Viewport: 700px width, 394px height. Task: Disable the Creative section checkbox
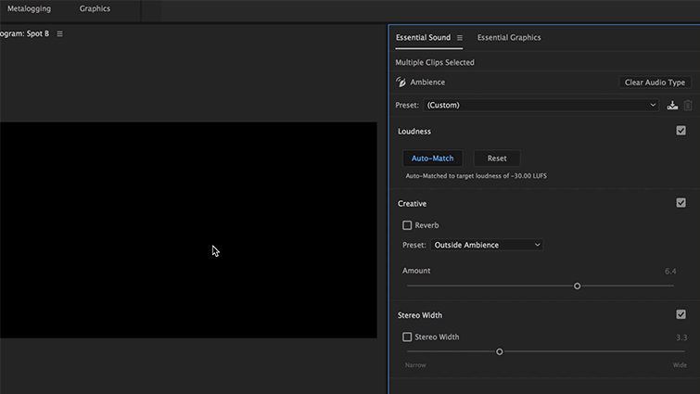coord(681,203)
